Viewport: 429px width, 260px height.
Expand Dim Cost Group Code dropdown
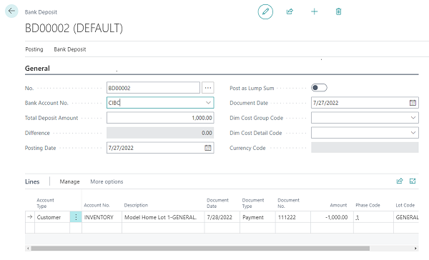coord(413,118)
